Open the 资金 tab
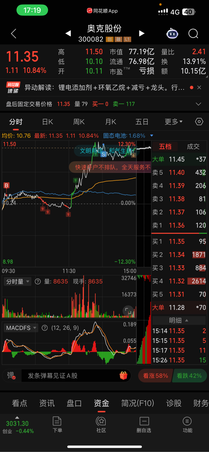Viewport: 209px width, 452px height. (x=102, y=403)
